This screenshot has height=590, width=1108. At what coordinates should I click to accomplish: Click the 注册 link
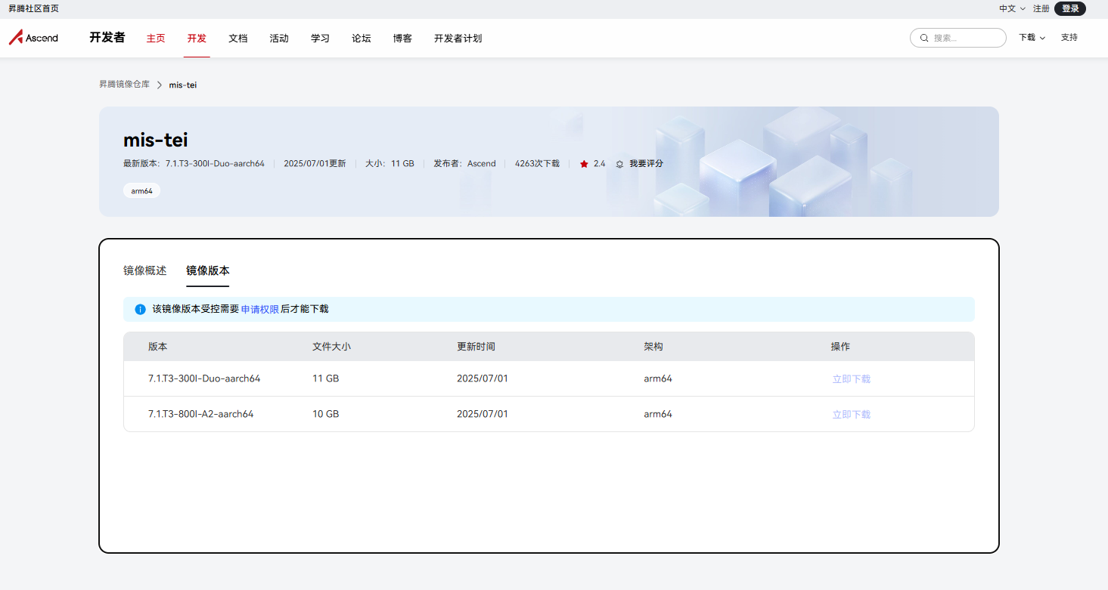pos(1041,8)
